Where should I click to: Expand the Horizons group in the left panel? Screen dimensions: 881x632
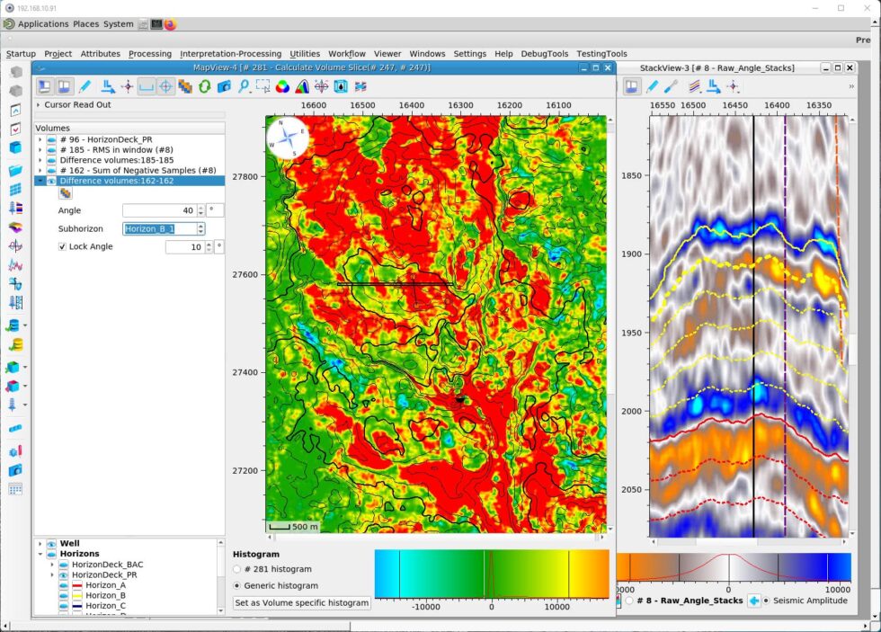pyautogui.click(x=40, y=553)
